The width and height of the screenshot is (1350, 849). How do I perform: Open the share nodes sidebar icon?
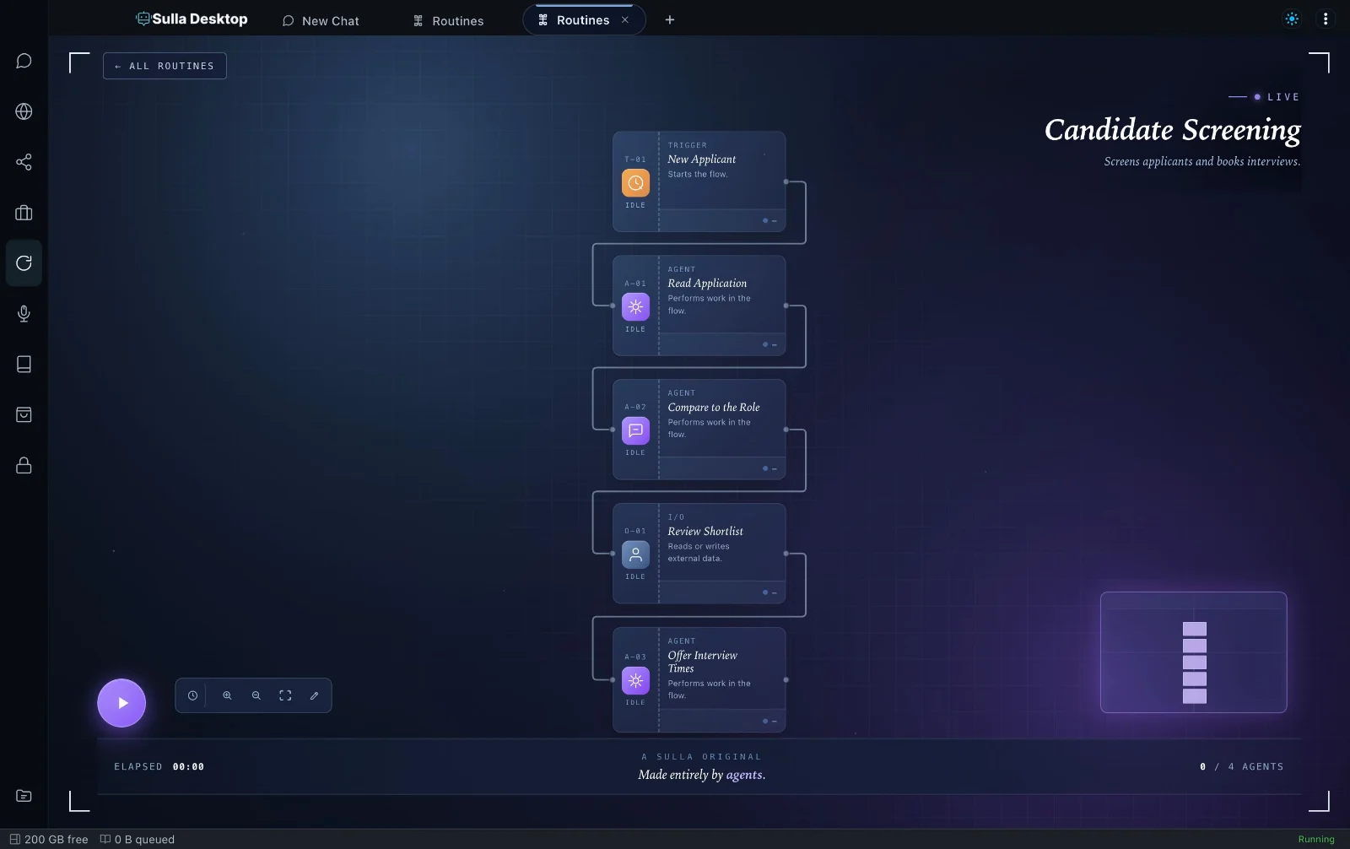tap(24, 162)
